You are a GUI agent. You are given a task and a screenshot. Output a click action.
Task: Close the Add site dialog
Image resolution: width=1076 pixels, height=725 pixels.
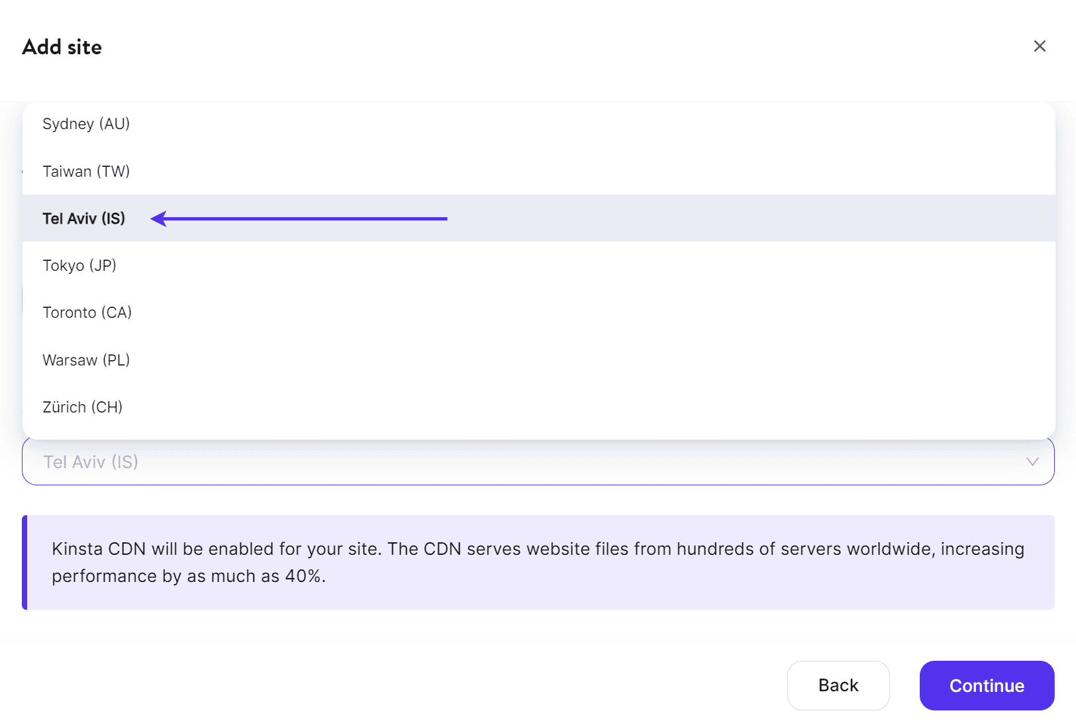coord(1040,46)
